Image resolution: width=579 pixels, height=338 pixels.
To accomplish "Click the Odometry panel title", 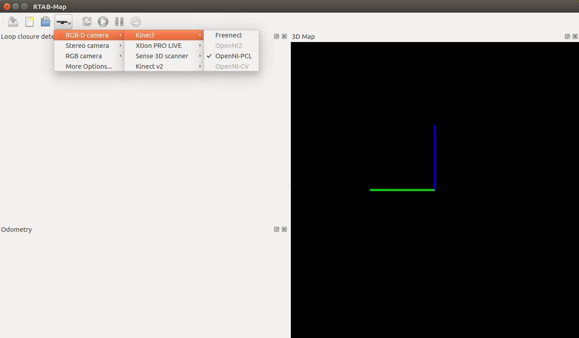I will coord(16,230).
